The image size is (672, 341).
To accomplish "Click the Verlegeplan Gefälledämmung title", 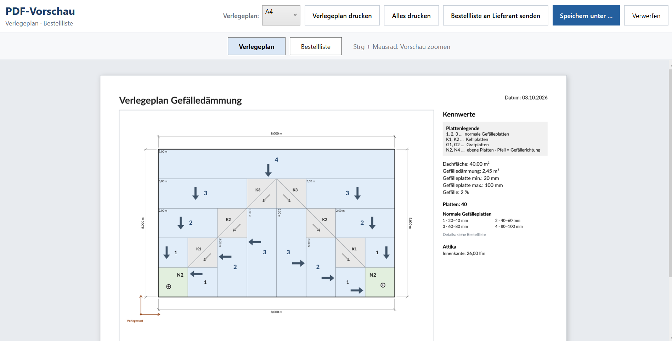I will pos(180,101).
